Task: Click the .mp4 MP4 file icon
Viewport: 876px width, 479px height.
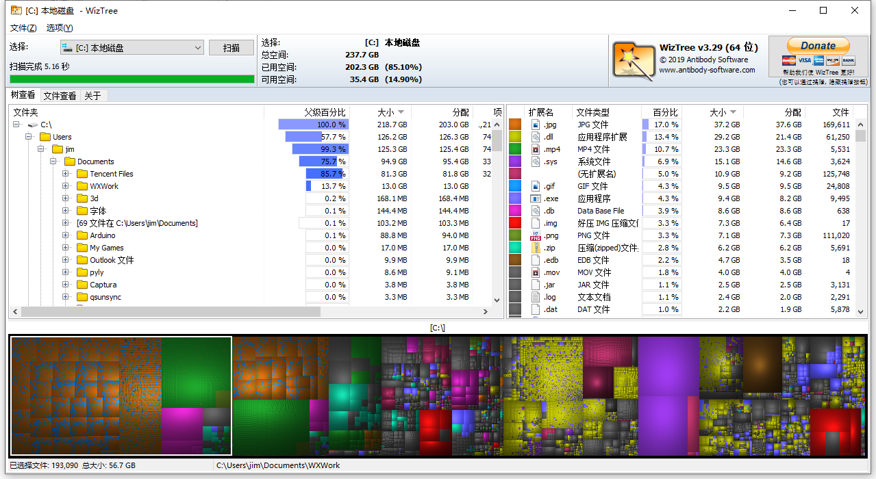Action: click(535, 148)
